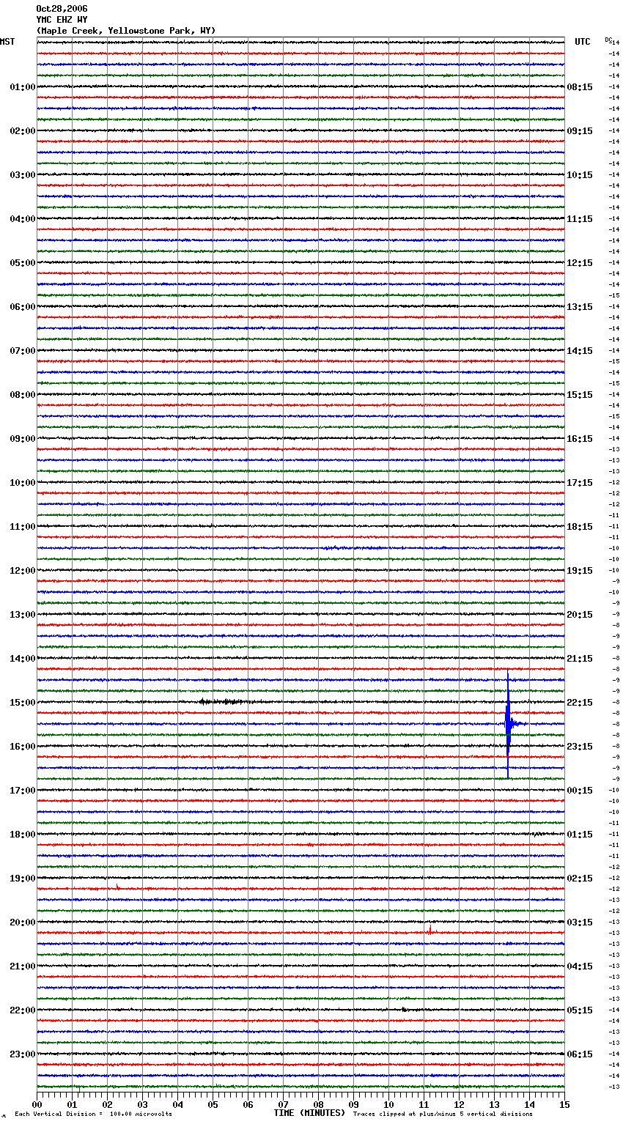Click the '22:15' UTC time label
Image resolution: width=623 pixels, height=1124 pixels.
click(x=580, y=703)
